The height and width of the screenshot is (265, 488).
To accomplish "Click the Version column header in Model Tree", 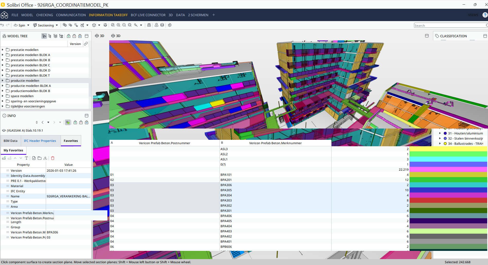I will click(75, 44).
